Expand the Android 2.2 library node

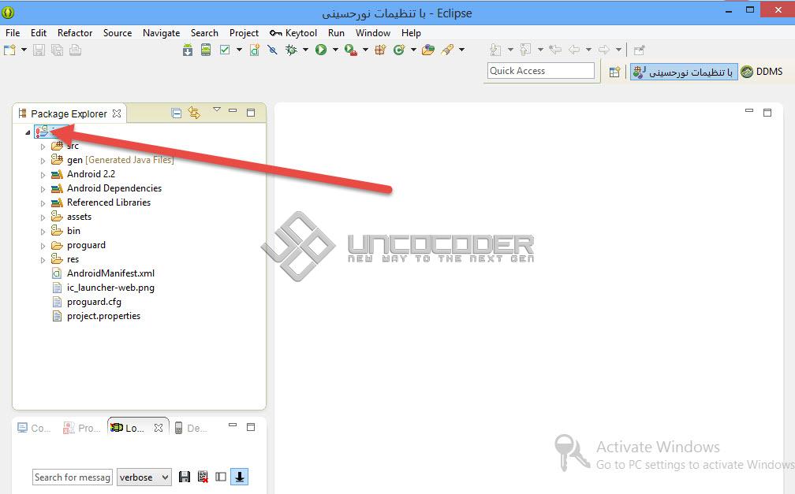pos(43,175)
